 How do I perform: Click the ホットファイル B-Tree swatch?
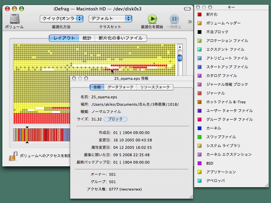[x=200, y=102]
